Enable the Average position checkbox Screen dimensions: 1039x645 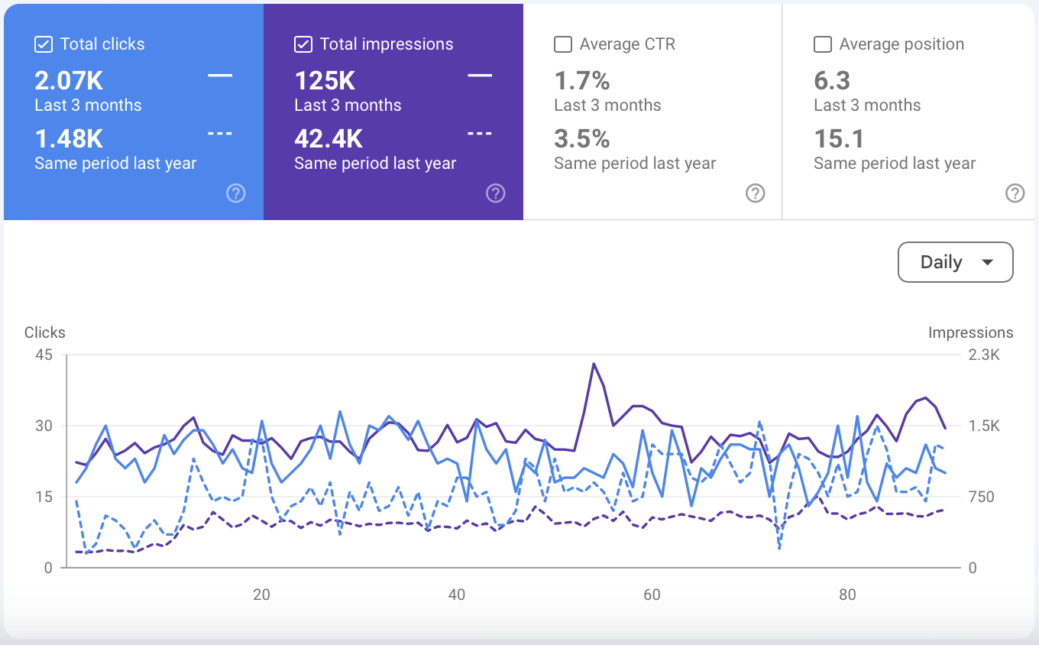pyautogui.click(x=823, y=44)
